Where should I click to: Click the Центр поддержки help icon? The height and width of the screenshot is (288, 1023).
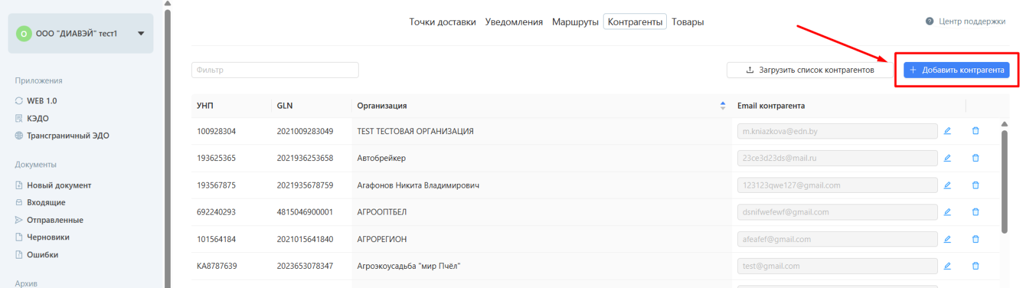click(929, 22)
